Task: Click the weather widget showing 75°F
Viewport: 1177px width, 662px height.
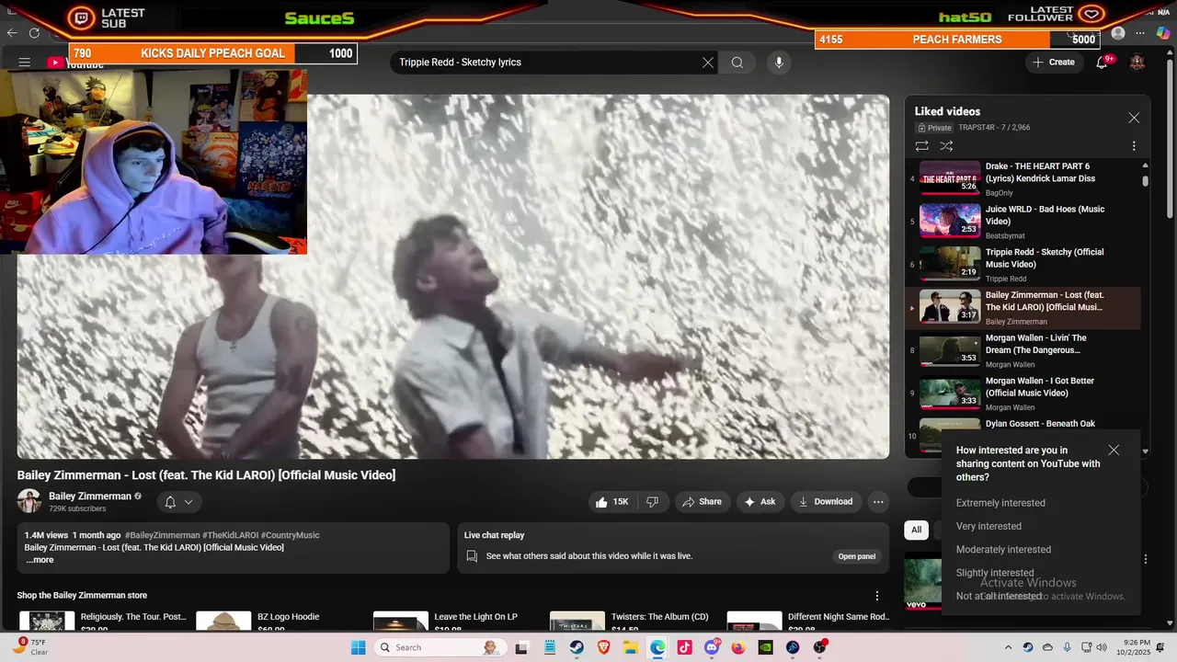Action: click(30, 647)
